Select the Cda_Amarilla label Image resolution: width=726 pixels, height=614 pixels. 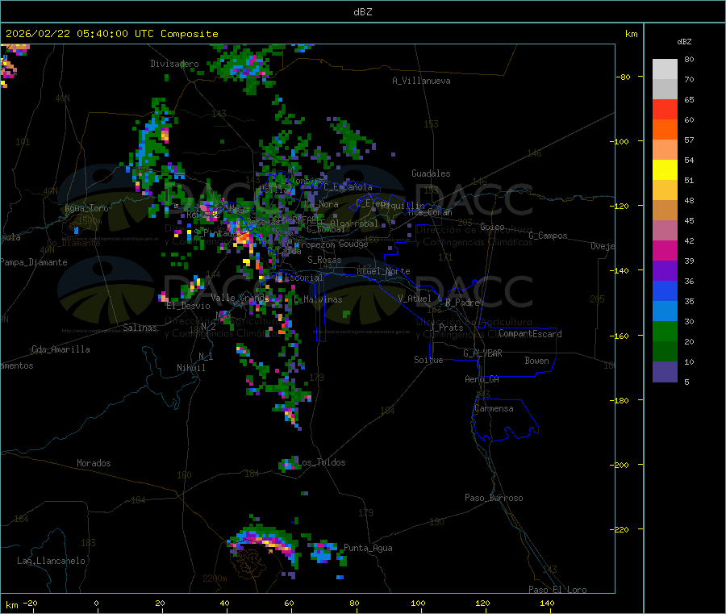[x=60, y=349]
